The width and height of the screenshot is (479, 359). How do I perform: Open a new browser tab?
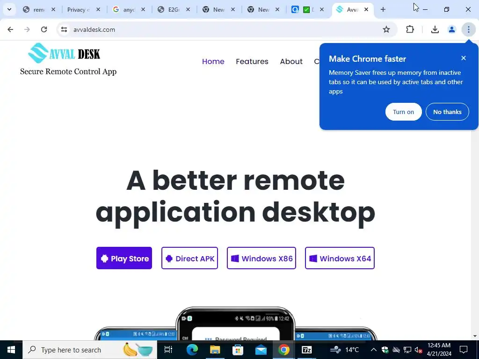click(383, 9)
